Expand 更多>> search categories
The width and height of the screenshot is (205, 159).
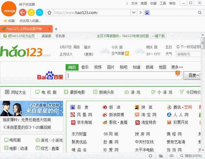pyautogui.click(x=177, y=67)
